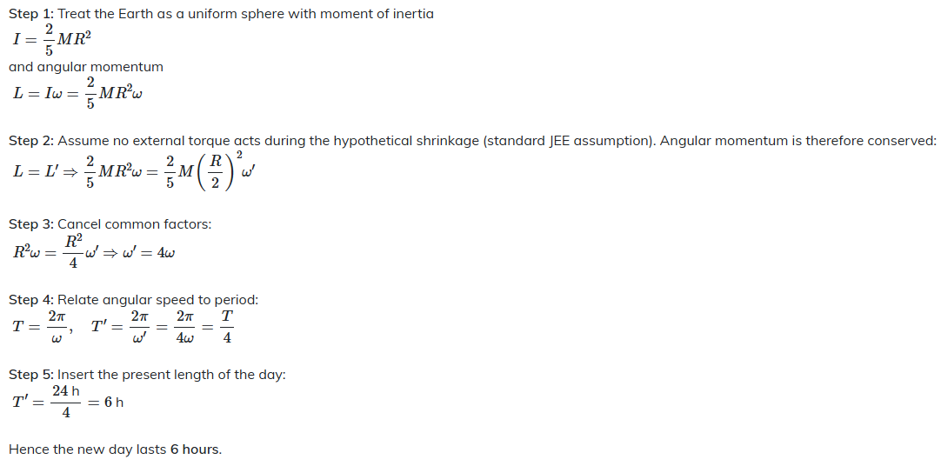Click the 'Step 3:' heading label
Screen dimensions: 941x466
[x=31, y=224]
